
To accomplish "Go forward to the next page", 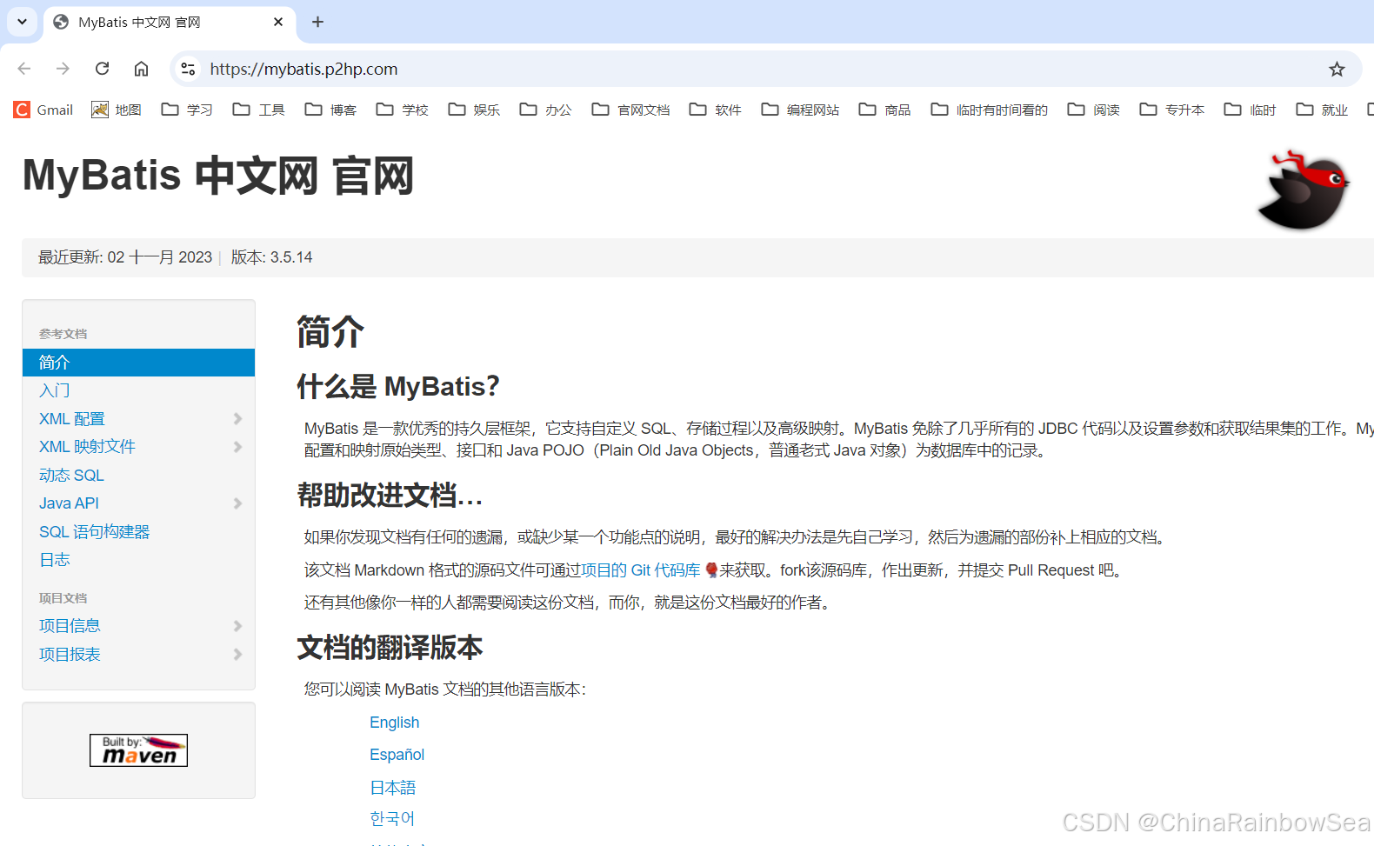I will 63,69.
